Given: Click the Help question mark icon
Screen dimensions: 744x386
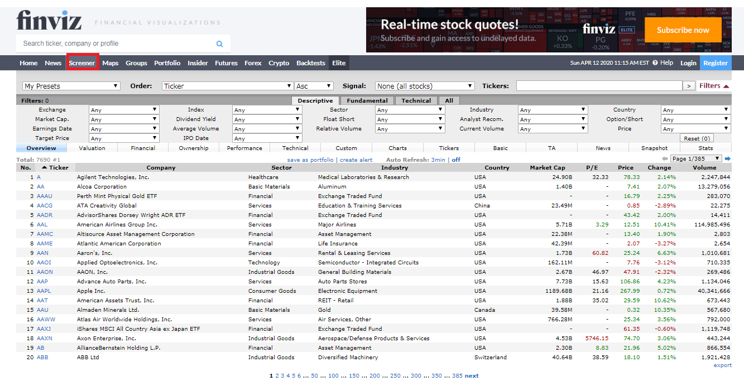Looking at the screenshot, I should 655,63.
